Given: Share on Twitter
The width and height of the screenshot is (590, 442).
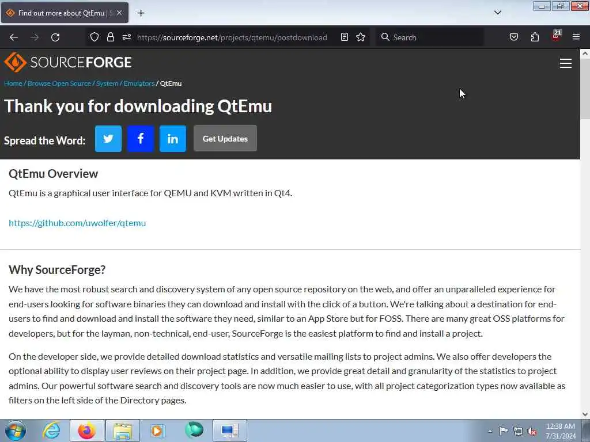Looking at the screenshot, I should (x=108, y=139).
